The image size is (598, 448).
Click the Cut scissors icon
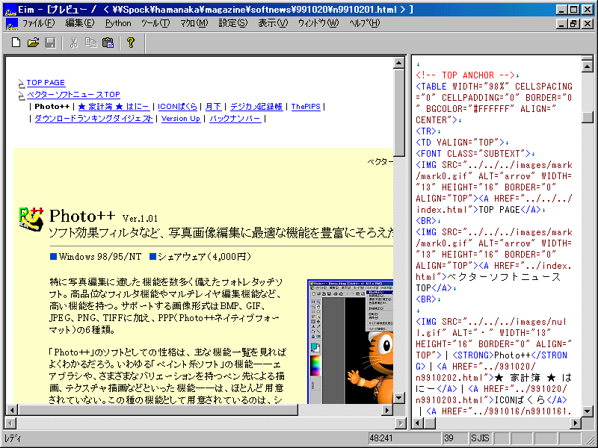click(x=73, y=43)
